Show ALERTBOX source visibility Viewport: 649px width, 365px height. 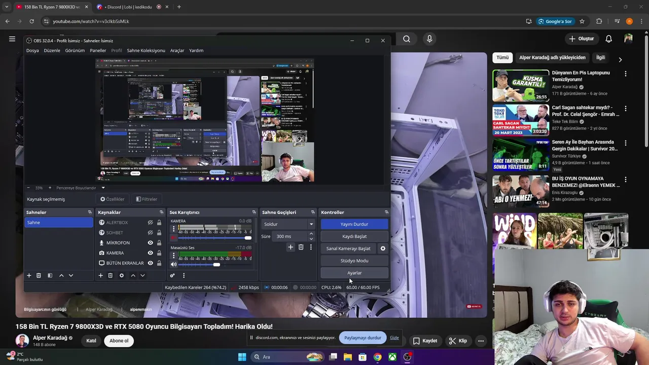coord(150,223)
